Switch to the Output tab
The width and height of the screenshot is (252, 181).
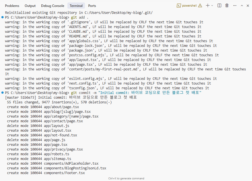coord(30,6)
